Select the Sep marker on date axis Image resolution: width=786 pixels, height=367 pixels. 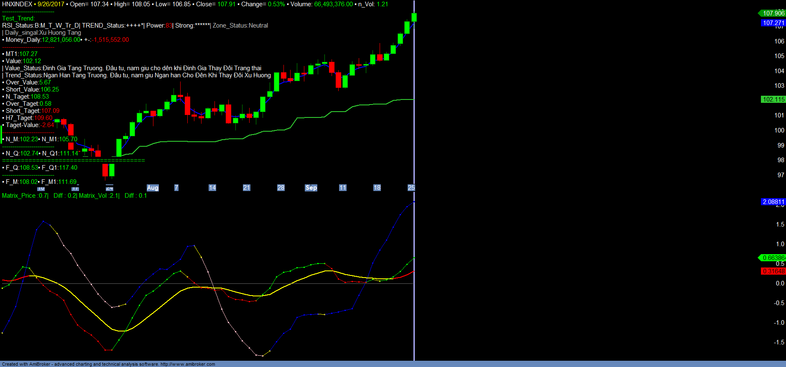pyautogui.click(x=311, y=188)
